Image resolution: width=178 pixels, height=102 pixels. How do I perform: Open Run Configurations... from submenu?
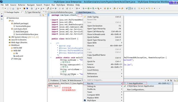(x=148, y=89)
